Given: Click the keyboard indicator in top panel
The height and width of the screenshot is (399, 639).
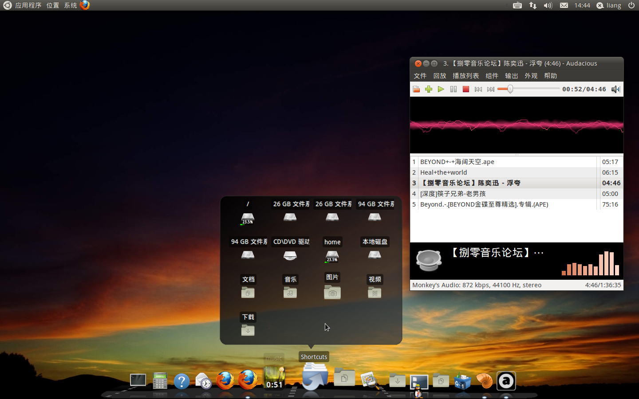Looking at the screenshot, I should pos(517,5).
